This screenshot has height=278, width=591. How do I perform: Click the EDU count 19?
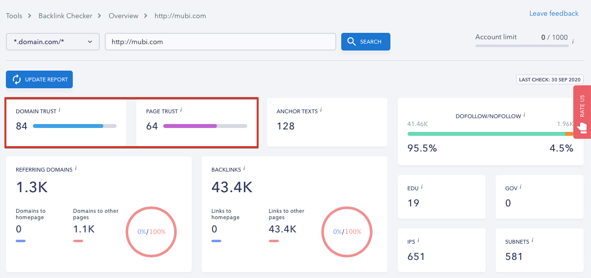click(414, 203)
